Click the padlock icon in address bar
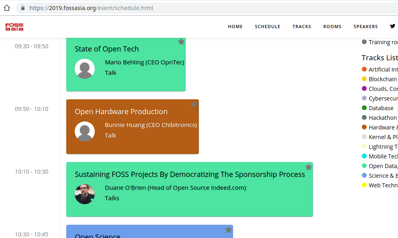 coord(23,8)
